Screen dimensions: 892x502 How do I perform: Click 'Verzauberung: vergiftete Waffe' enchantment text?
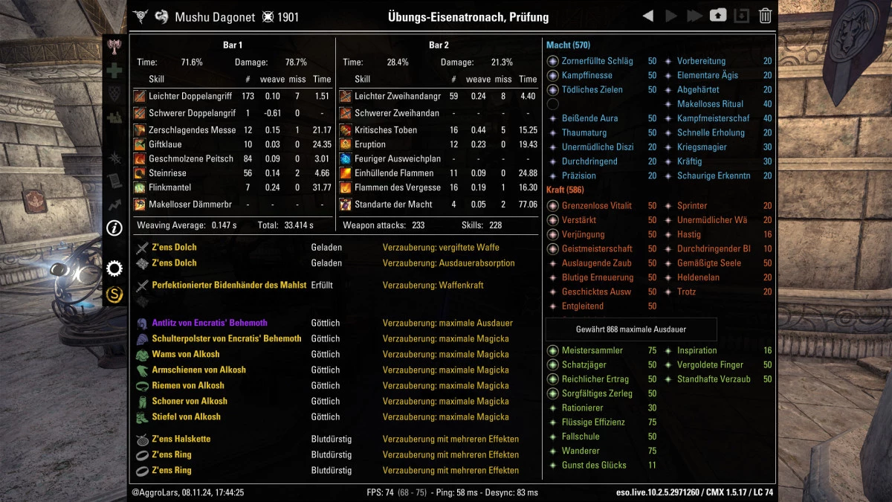[441, 247]
